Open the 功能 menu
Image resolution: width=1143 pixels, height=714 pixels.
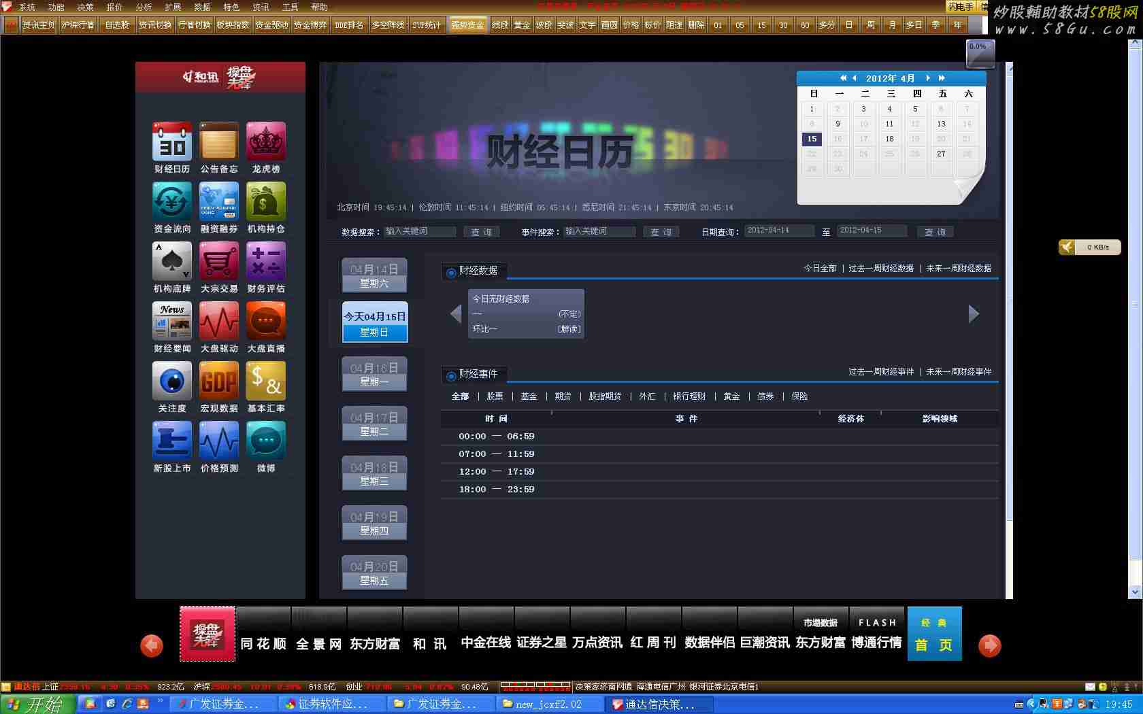pos(56,7)
